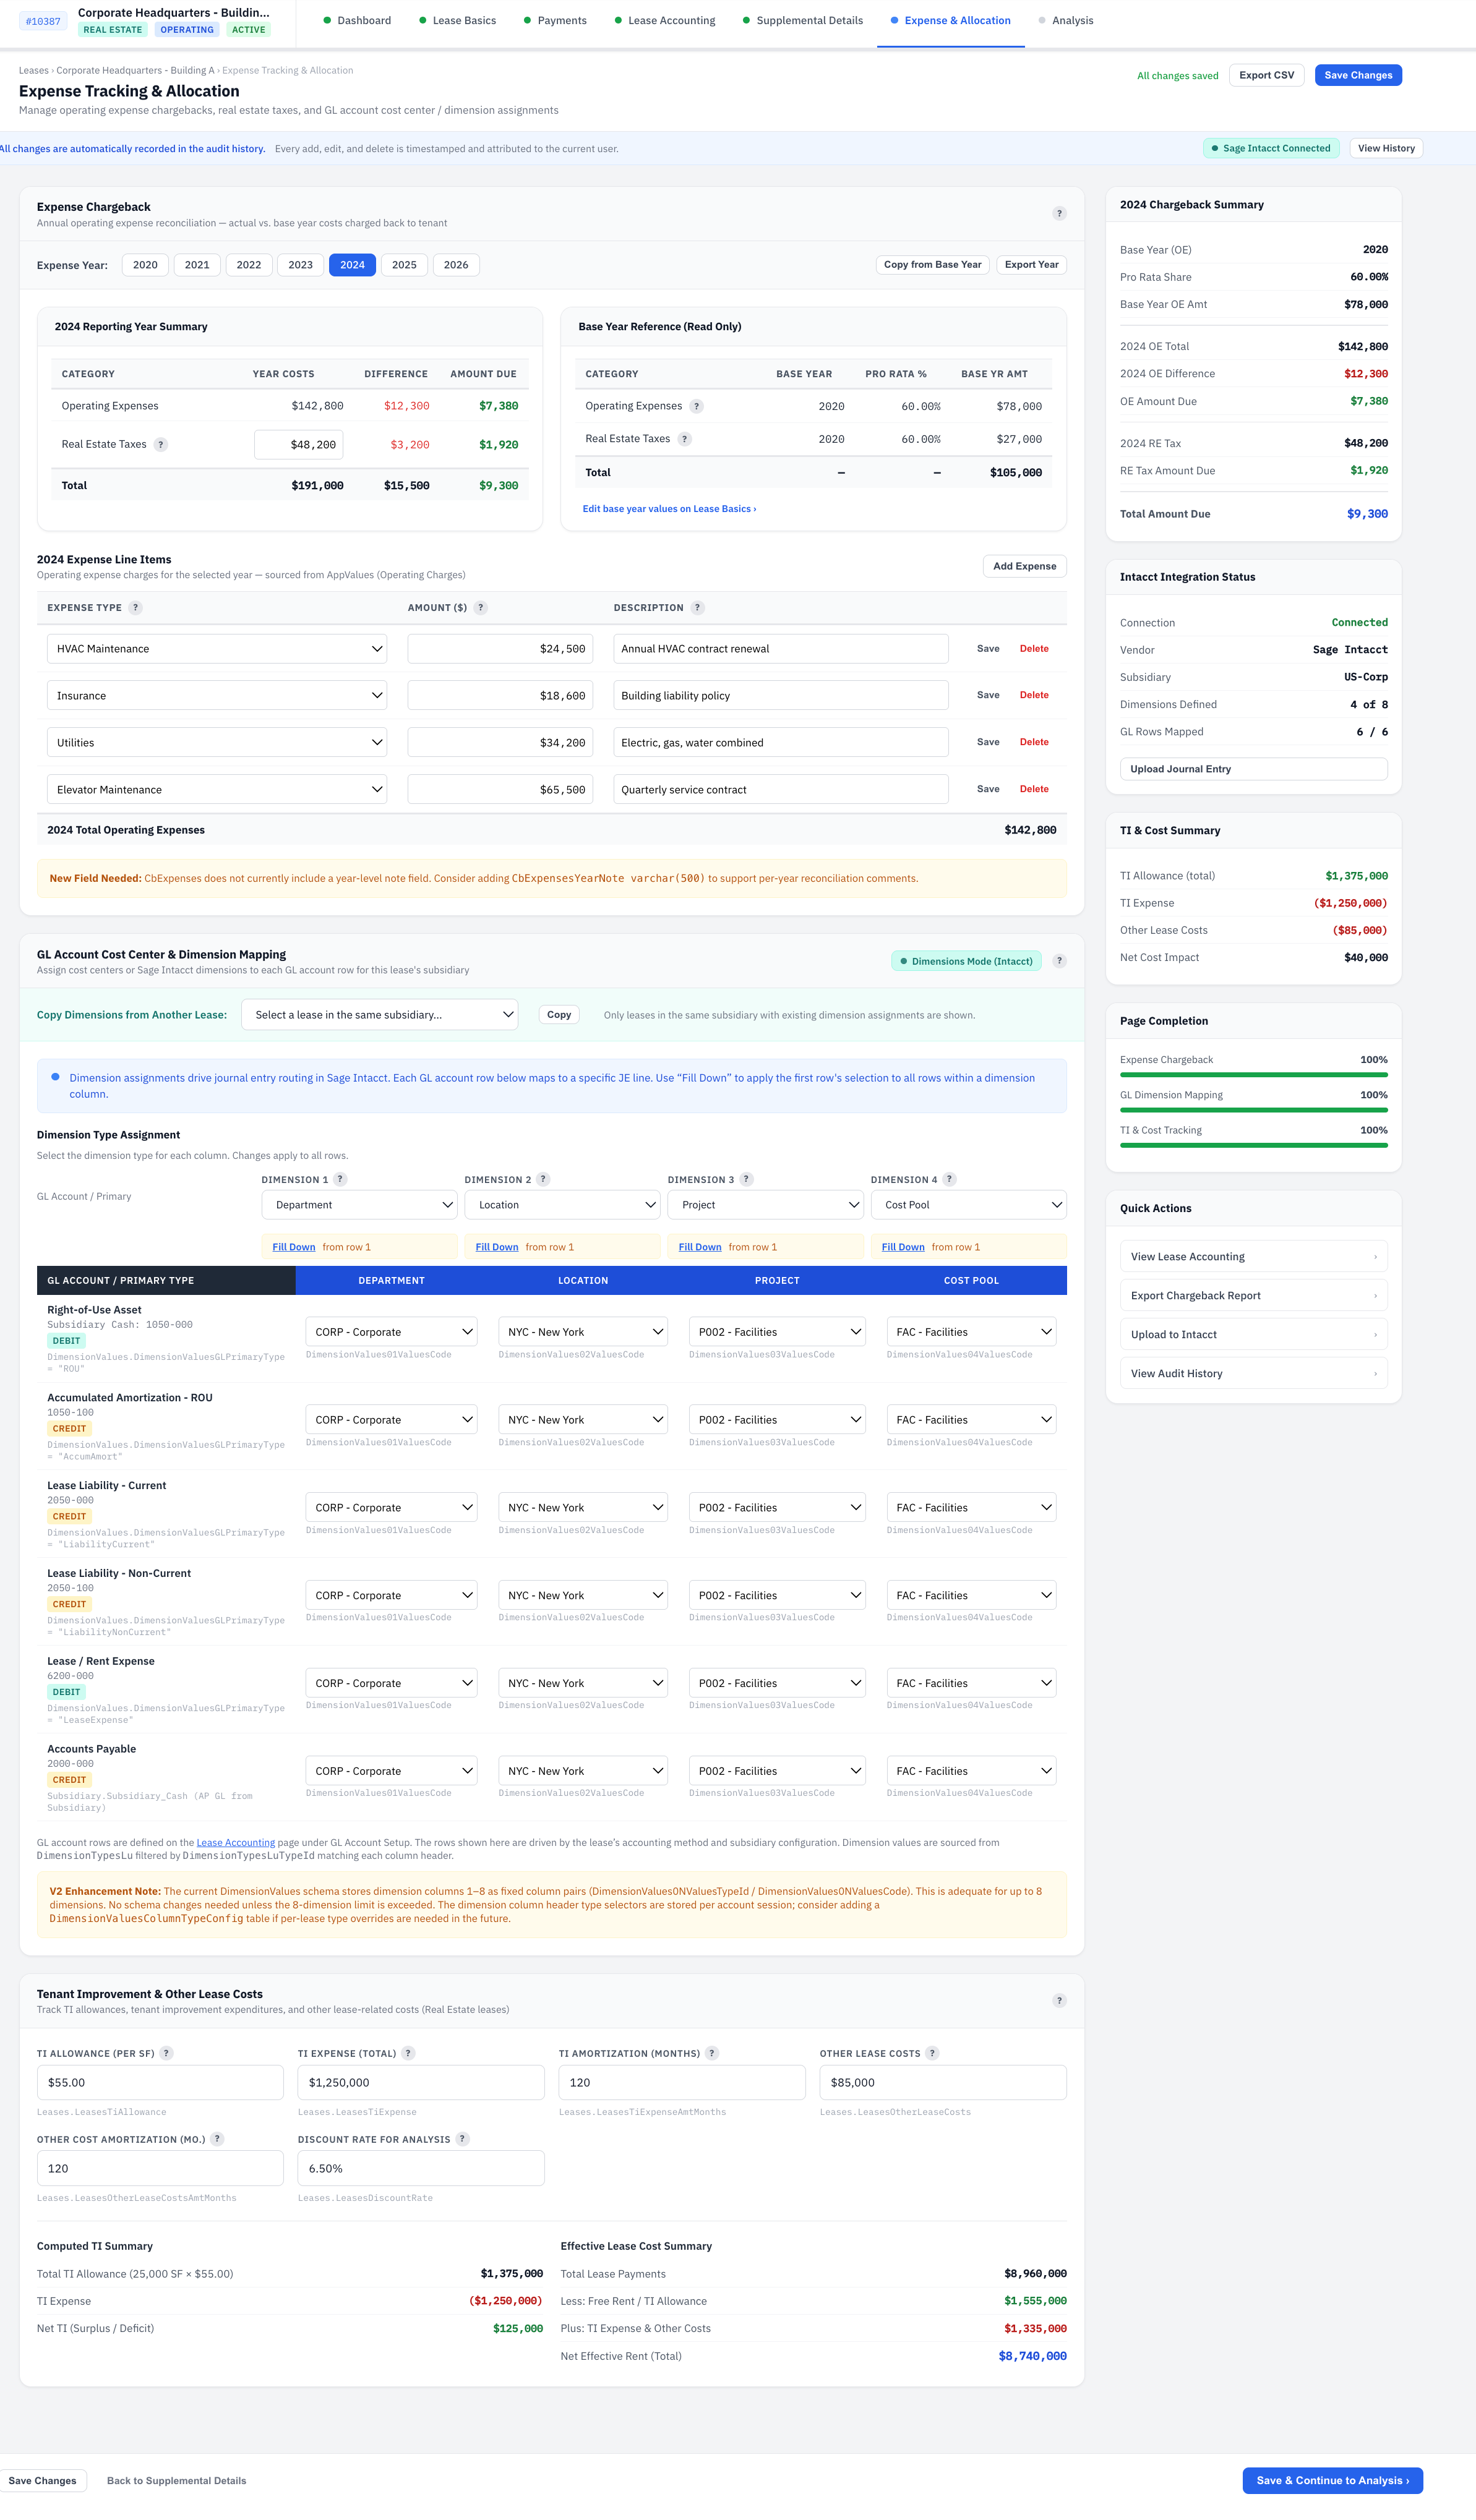Open Operating Expenses help in Base Year Reference
The height and width of the screenshot is (2520, 1476).
click(697, 406)
